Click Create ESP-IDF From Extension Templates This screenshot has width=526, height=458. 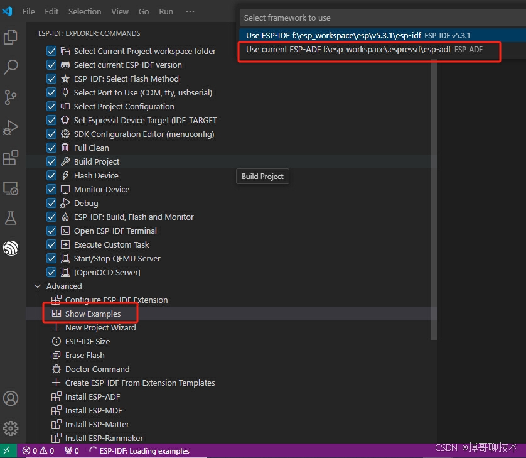pyautogui.click(x=140, y=383)
